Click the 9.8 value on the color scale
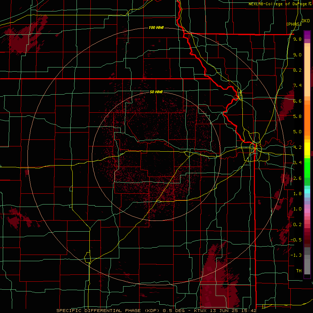 (x=297, y=39)
